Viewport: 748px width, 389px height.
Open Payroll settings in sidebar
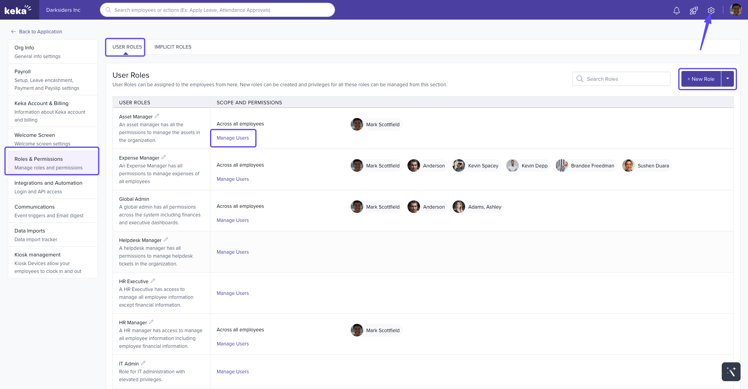click(47, 79)
